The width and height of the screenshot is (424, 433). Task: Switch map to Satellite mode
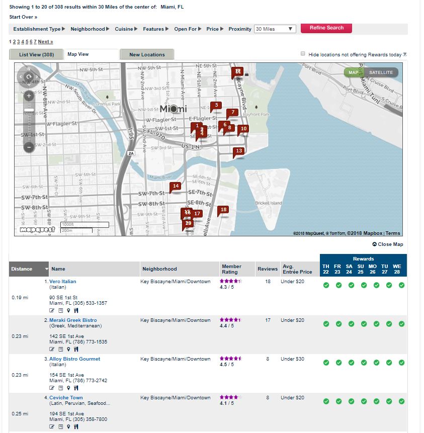click(381, 72)
